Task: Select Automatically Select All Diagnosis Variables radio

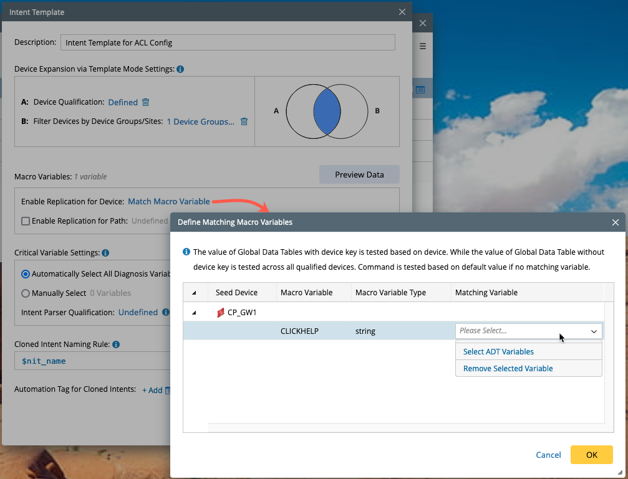Action: pos(26,273)
